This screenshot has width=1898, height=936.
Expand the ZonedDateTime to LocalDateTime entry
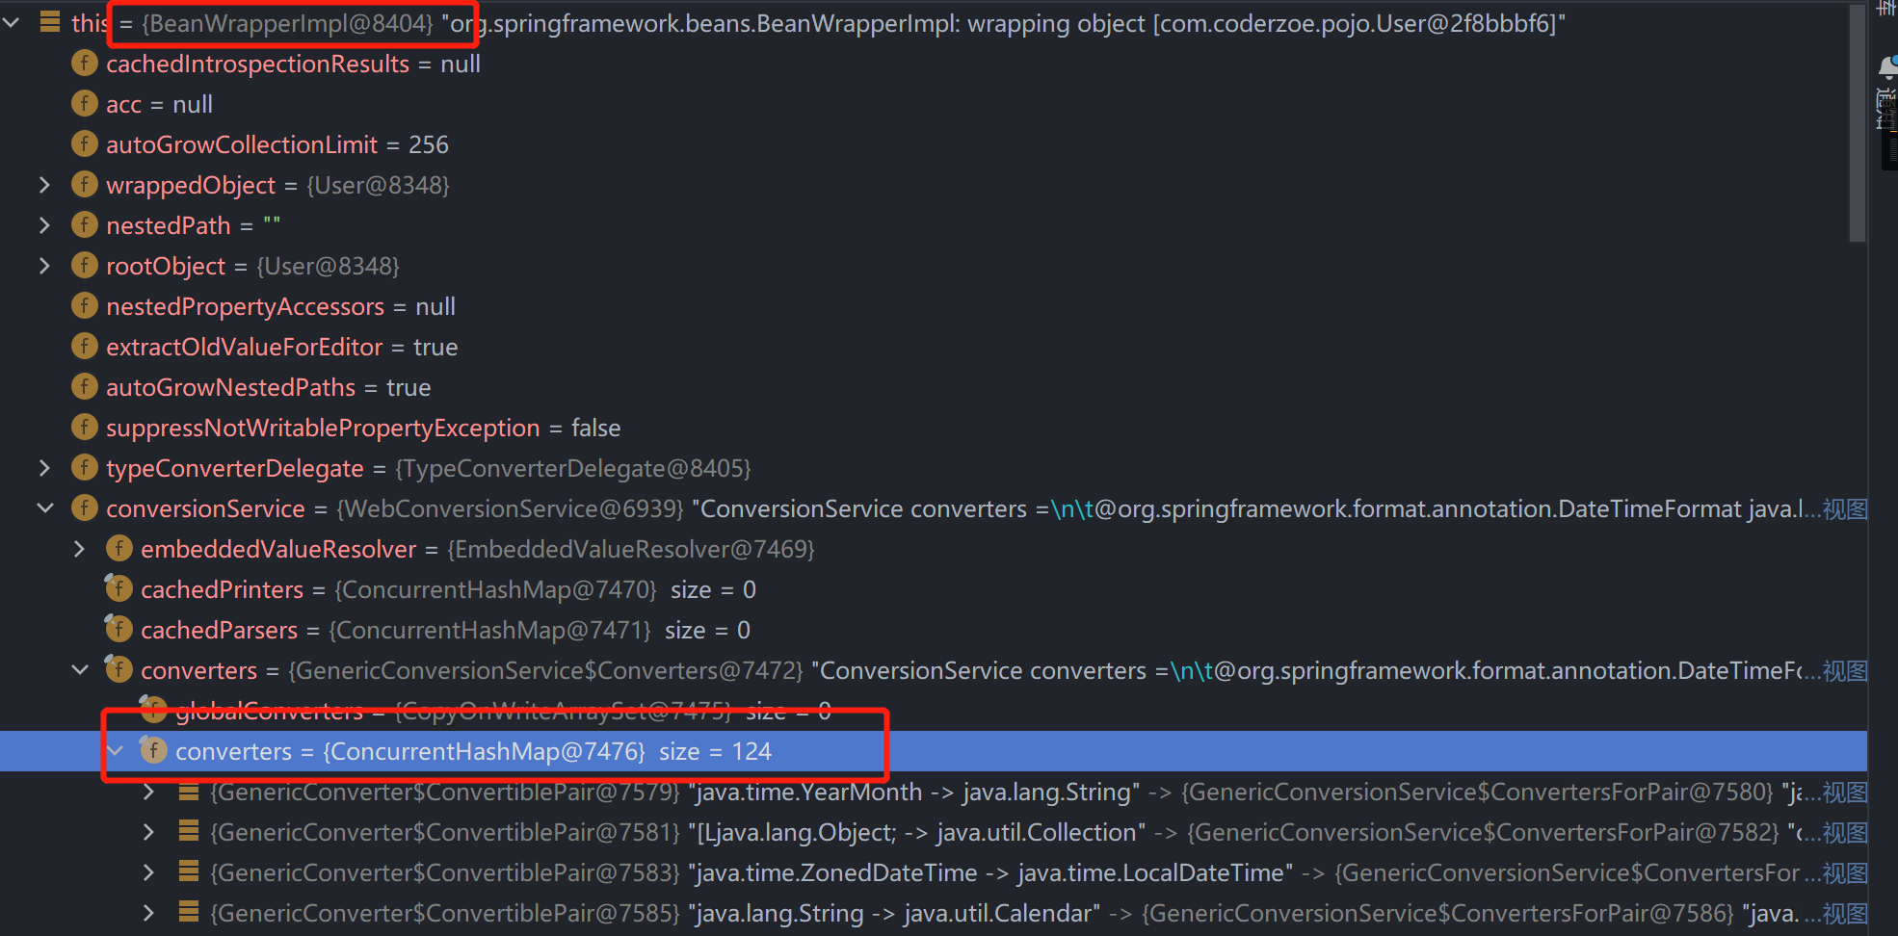[x=149, y=872]
